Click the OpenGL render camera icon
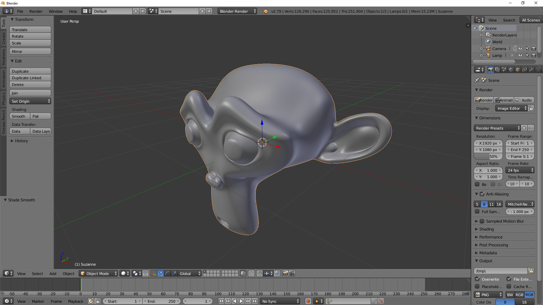Screen dimensions: 543x305 point(285,273)
